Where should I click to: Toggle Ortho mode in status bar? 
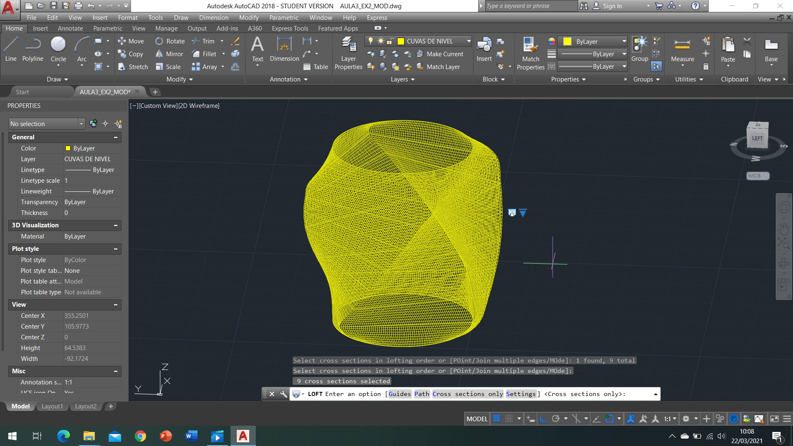coord(543,419)
